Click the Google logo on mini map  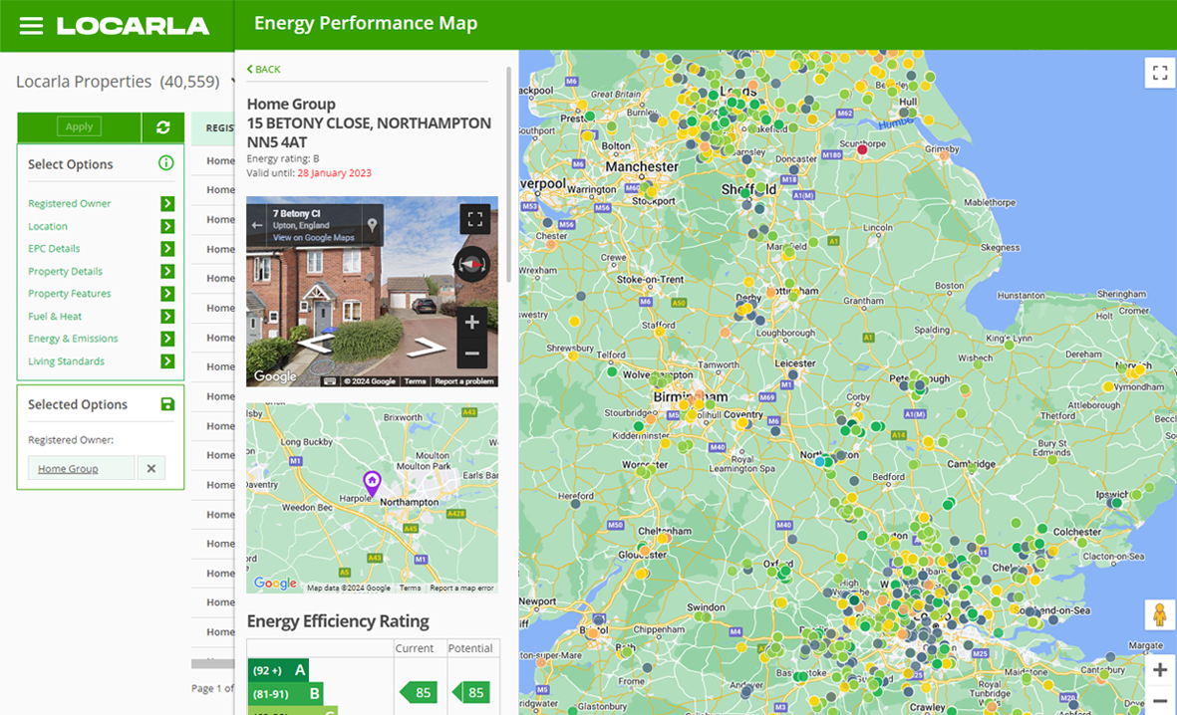click(x=275, y=583)
